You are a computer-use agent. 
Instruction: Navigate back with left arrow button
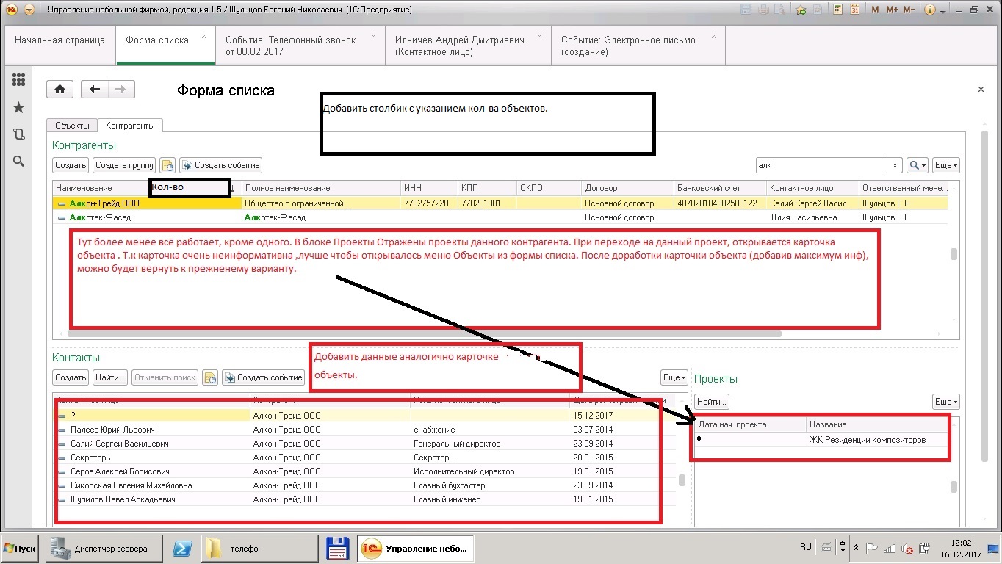coord(95,90)
